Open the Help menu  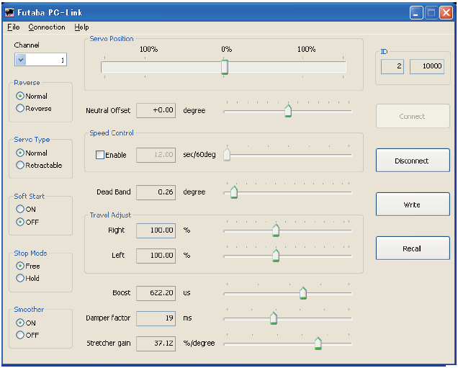point(81,27)
